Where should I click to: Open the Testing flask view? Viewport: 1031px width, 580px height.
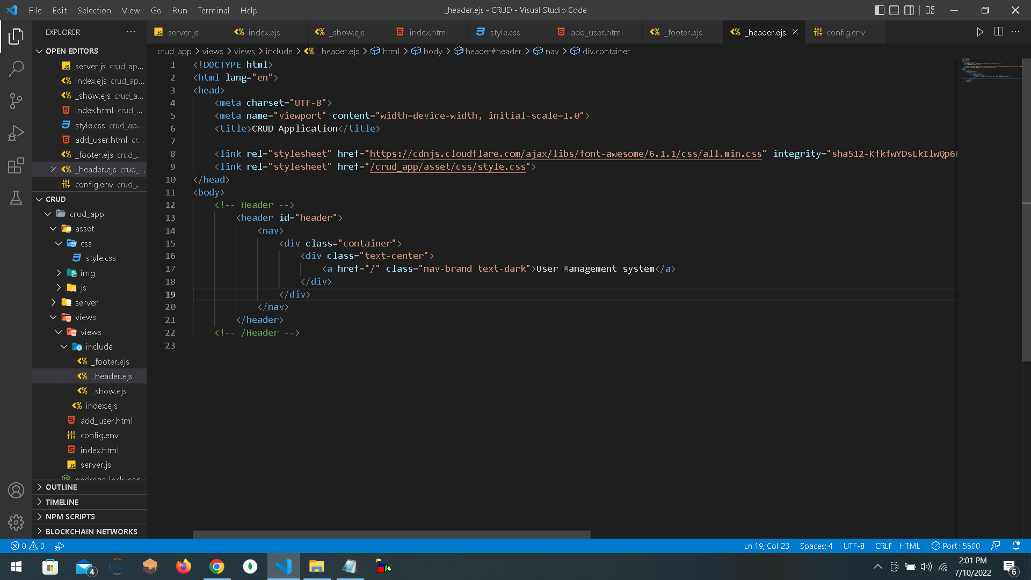click(16, 198)
